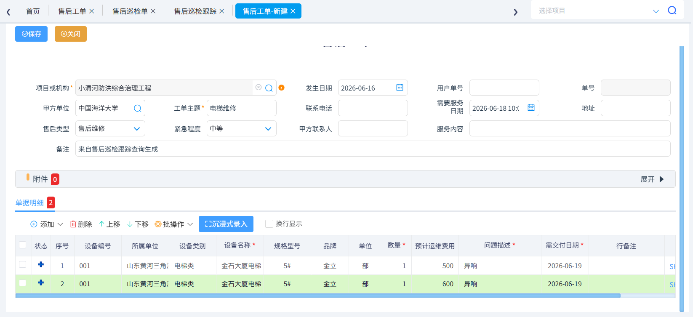Click the 备注 input field
Image resolution: width=693 pixels, height=317 pixels.
pos(373,149)
